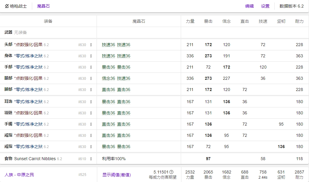Click the 数据版本 6.2 version selector
This screenshot has width=309, height=182.
pos(291,6)
